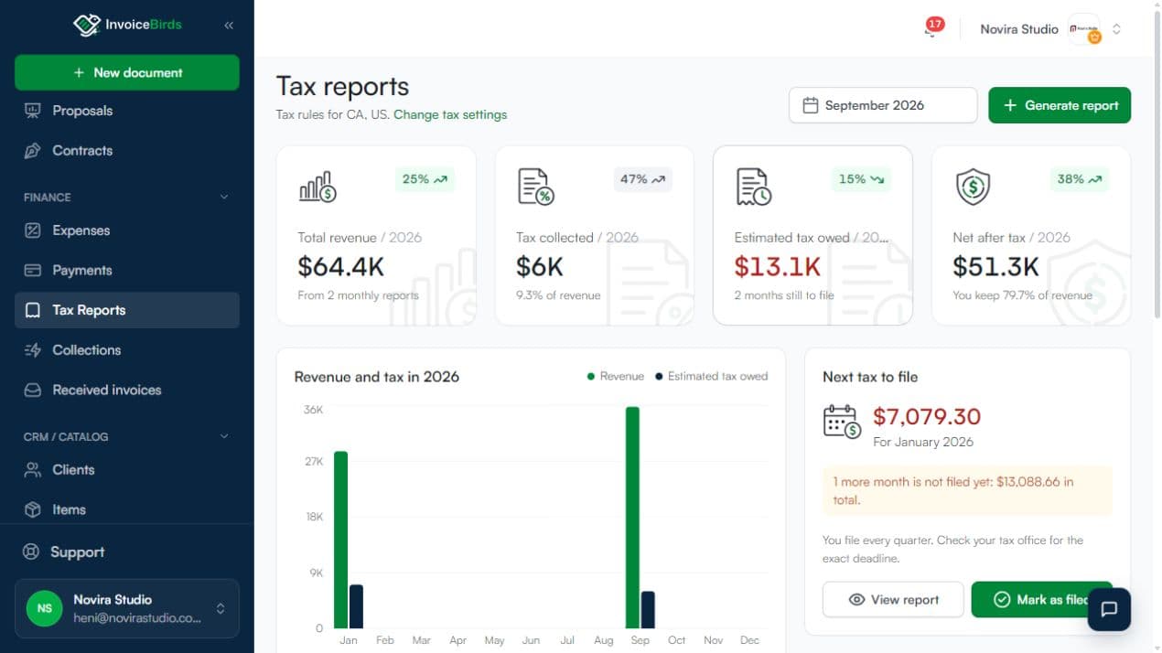Viewport: 1162px width, 653px height.
Task: Click the Expenses icon in sidebar
Action: coord(33,230)
